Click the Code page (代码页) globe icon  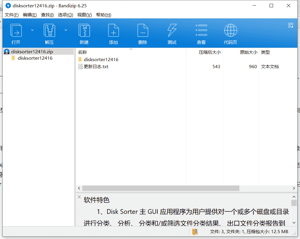tap(231, 30)
